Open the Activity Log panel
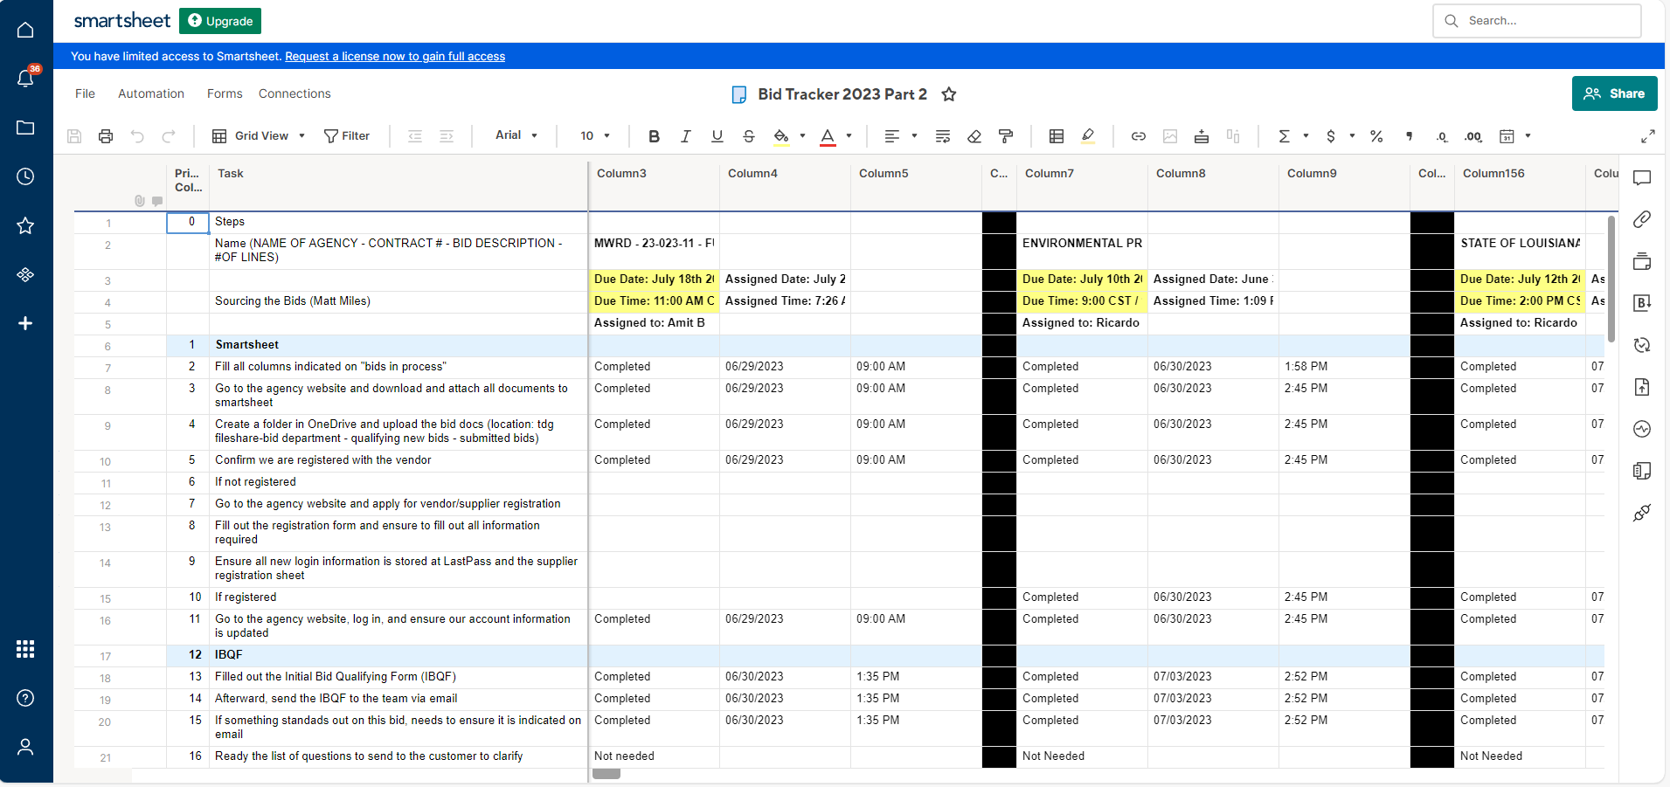 tap(1642, 429)
